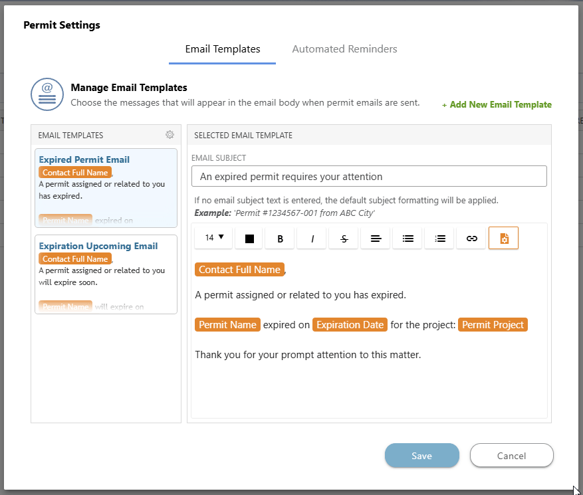This screenshot has width=583, height=495.
Task: Open the font size 14 dropdown
Action: 214,238
